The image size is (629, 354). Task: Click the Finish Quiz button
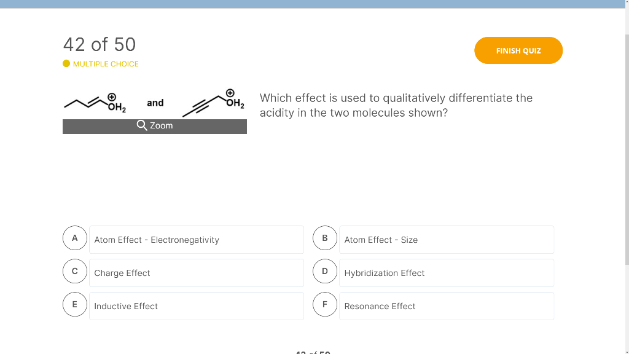pos(518,50)
